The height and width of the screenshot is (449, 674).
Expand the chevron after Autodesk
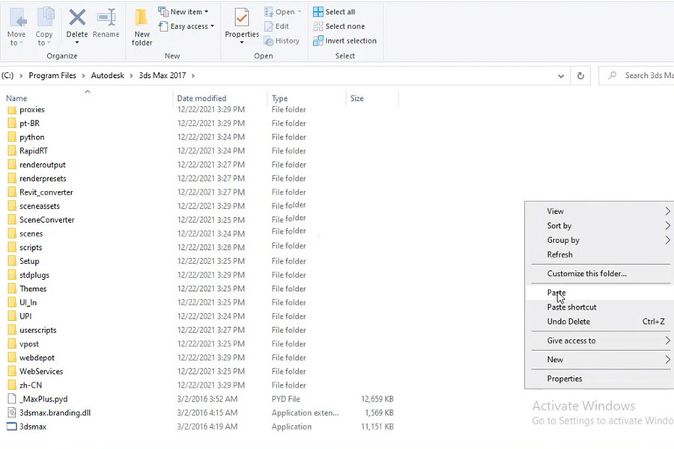click(x=132, y=76)
